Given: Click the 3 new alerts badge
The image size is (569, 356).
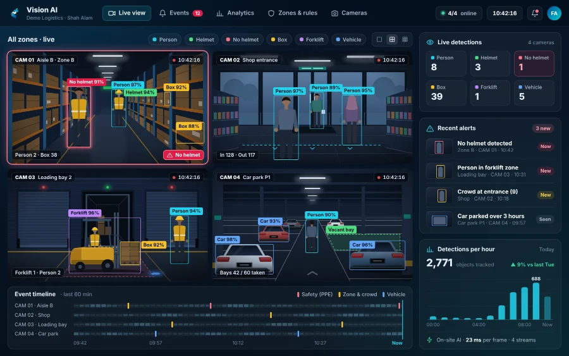Looking at the screenshot, I should [543, 128].
